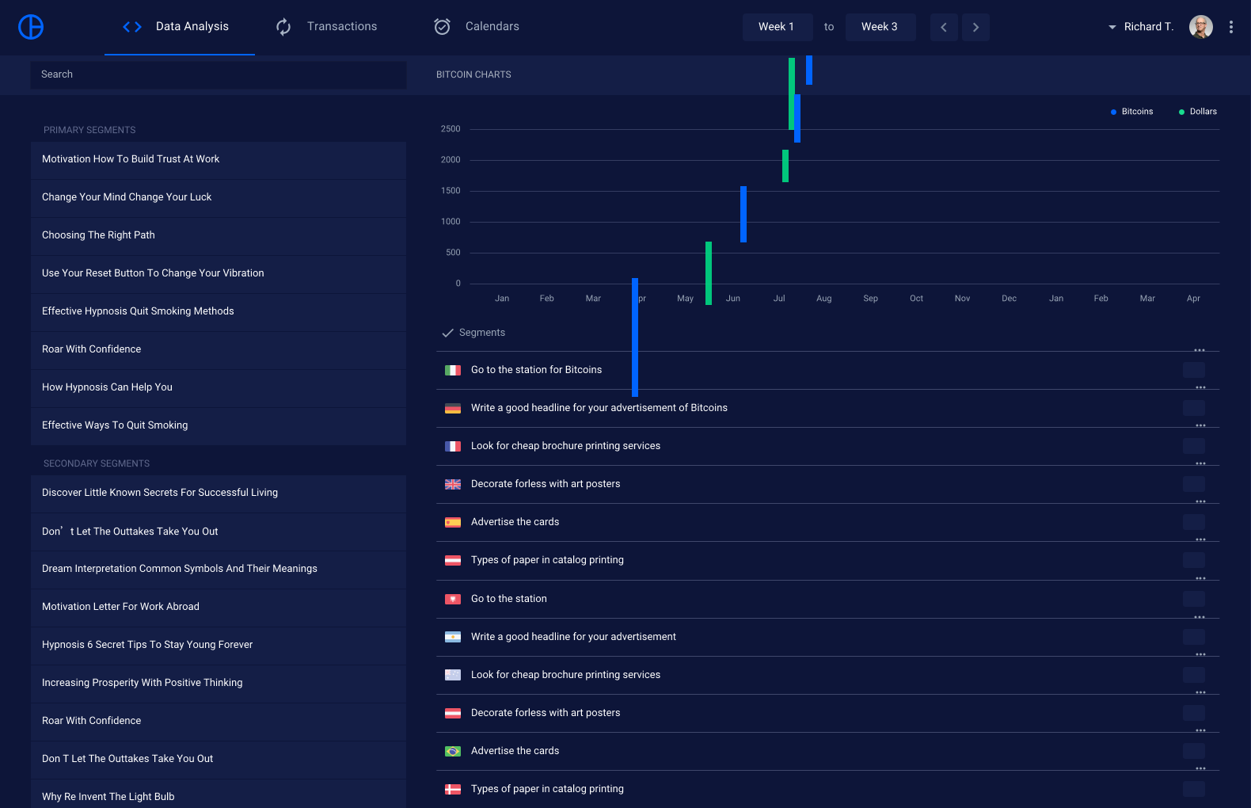The width and height of the screenshot is (1251, 808).
Task: Select Hypnosis 6 Secret Tips To Stay Young Forever
Action: (219, 646)
